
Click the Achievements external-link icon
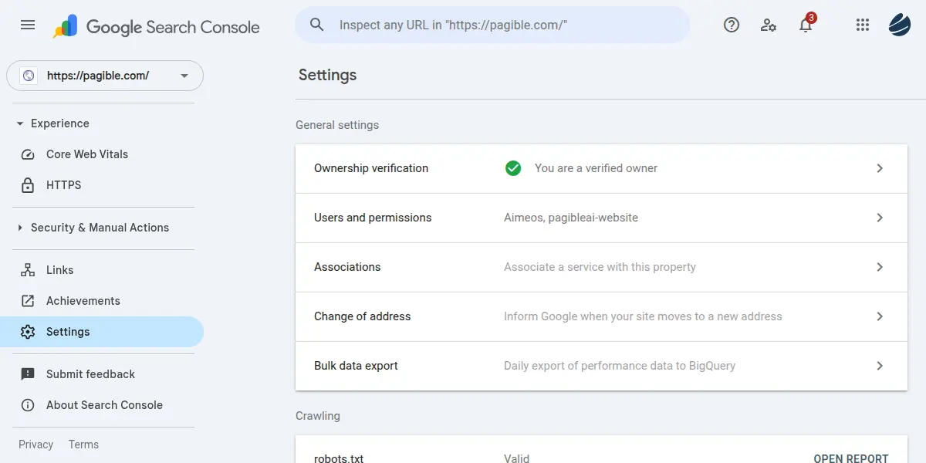click(28, 301)
